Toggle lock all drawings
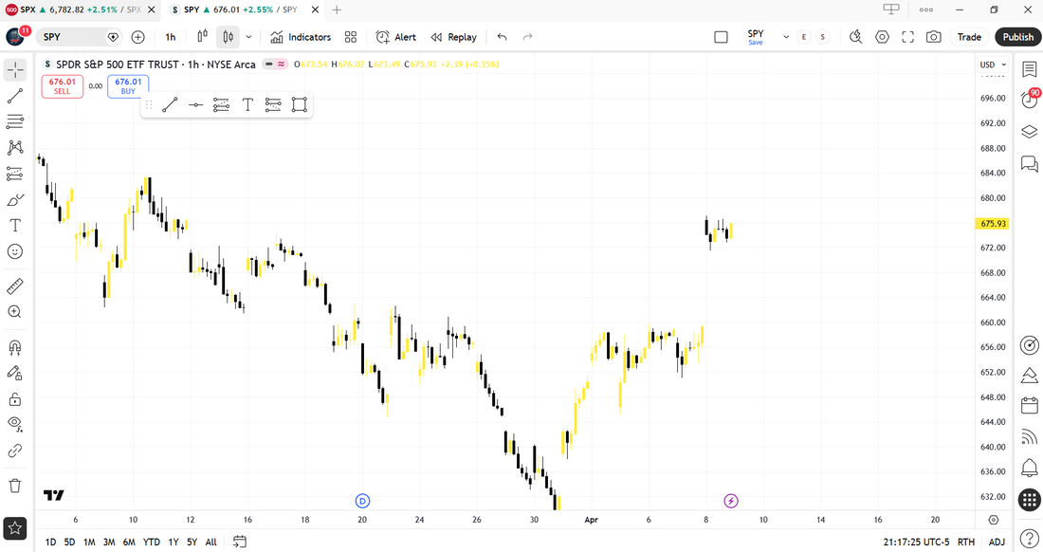Image resolution: width=1043 pixels, height=552 pixels. [x=15, y=399]
